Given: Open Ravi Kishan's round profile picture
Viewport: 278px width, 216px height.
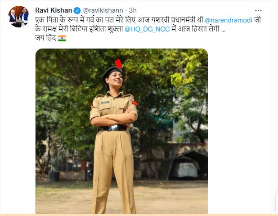Looking at the screenshot, I should tap(18, 17).
